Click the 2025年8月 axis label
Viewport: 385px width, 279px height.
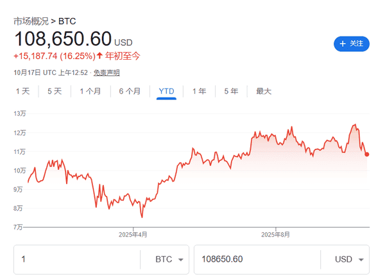click(x=275, y=235)
